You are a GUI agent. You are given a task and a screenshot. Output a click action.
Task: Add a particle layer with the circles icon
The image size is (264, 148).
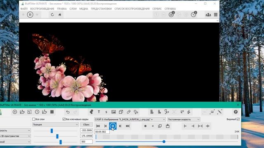136,112
